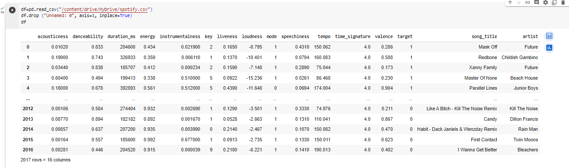569x168 pixels.
Task: Click song title 'Candy'
Action: [x=491, y=119]
